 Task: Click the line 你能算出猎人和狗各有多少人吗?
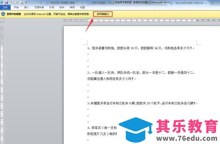(110, 79)
